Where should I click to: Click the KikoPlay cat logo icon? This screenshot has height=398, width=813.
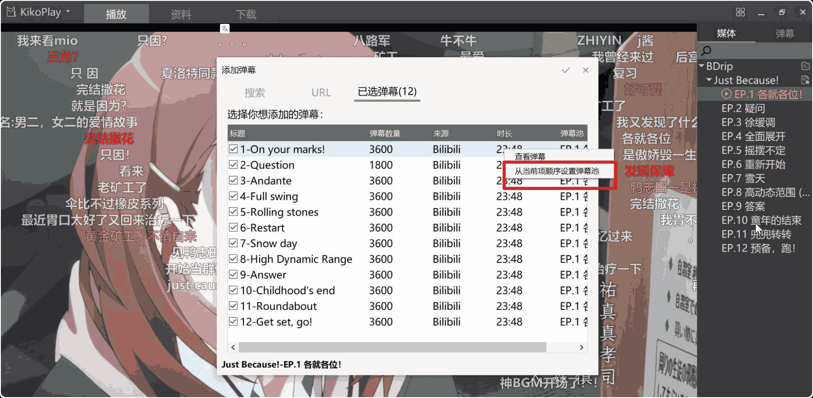click(11, 12)
